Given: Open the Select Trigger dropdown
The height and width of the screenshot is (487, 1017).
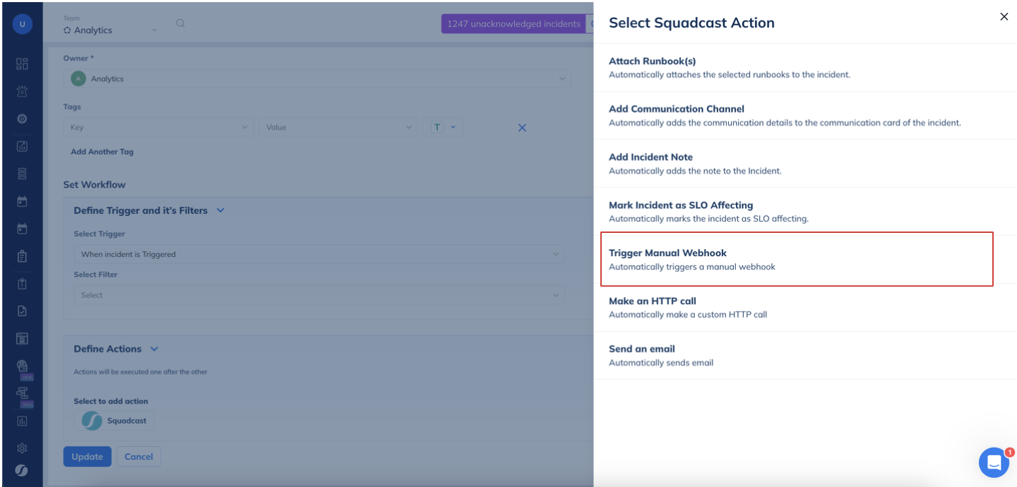Looking at the screenshot, I should point(318,254).
